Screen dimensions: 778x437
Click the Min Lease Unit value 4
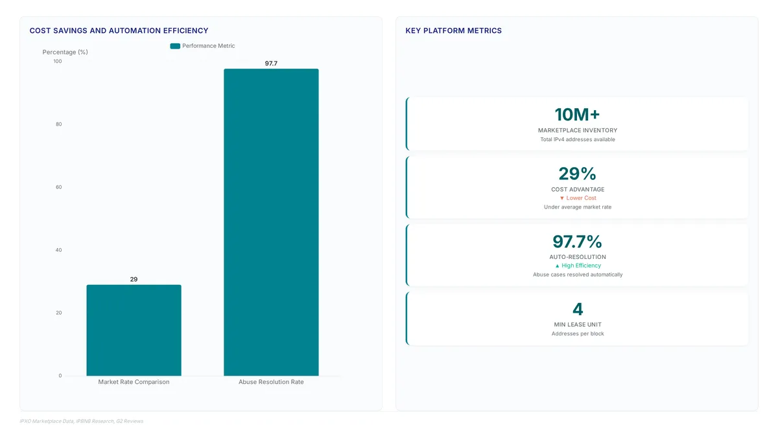click(578, 309)
